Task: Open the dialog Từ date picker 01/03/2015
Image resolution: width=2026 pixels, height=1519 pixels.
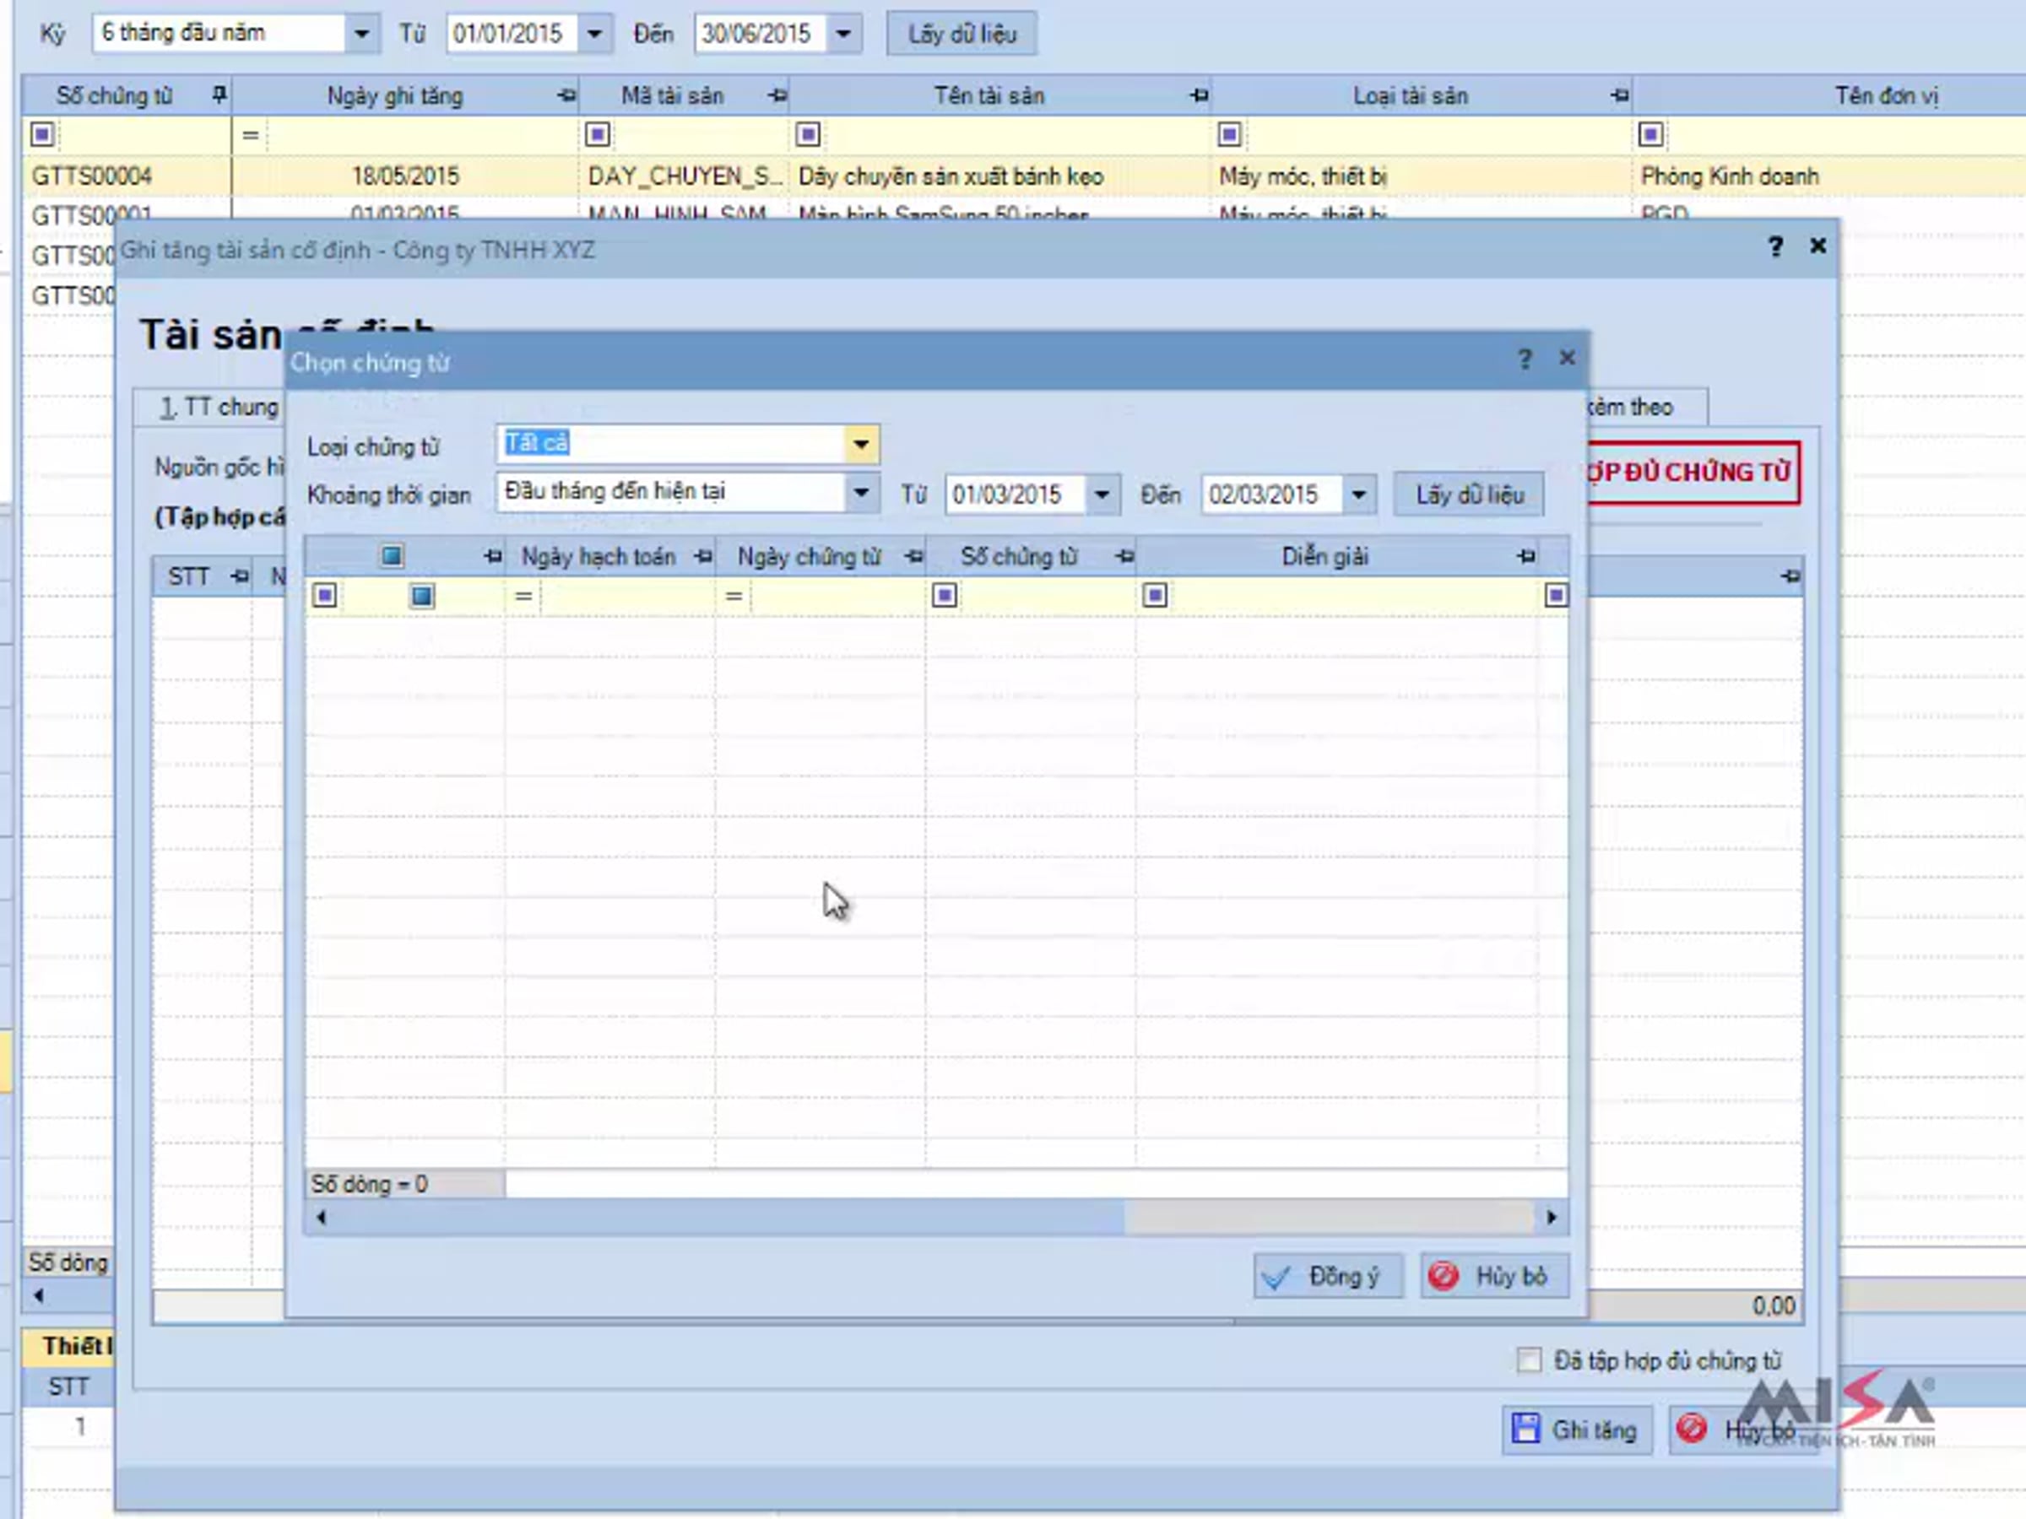Action: (x=1102, y=495)
